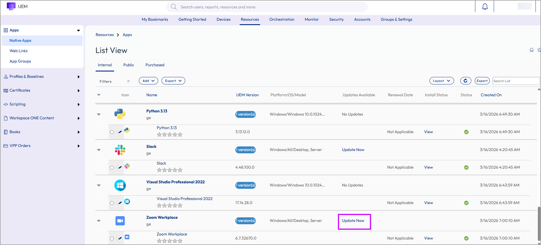This screenshot has height=245, width=541.
Task: Click the home icon beside List View
Action: (x=531, y=50)
